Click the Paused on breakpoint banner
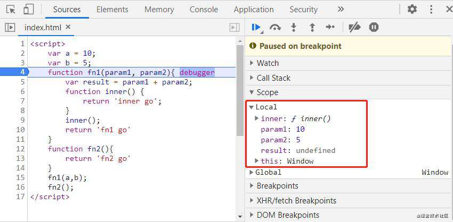453x222 pixels. (x=349, y=46)
